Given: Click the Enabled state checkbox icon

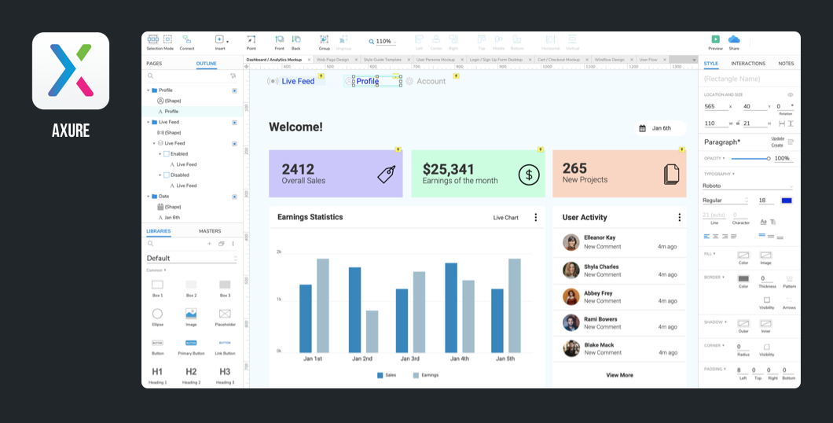Looking at the screenshot, I should coord(167,153).
